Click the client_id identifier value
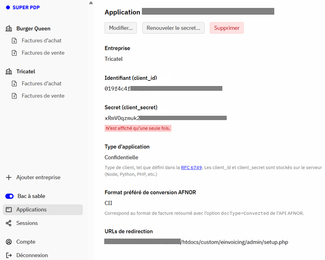 coord(163,89)
